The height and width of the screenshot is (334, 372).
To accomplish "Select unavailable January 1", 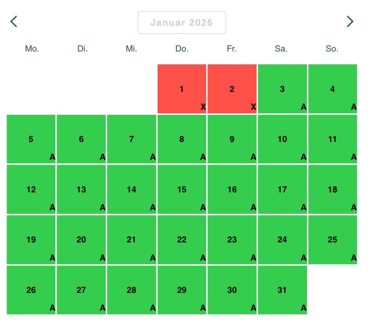I will pyautogui.click(x=182, y=89).
